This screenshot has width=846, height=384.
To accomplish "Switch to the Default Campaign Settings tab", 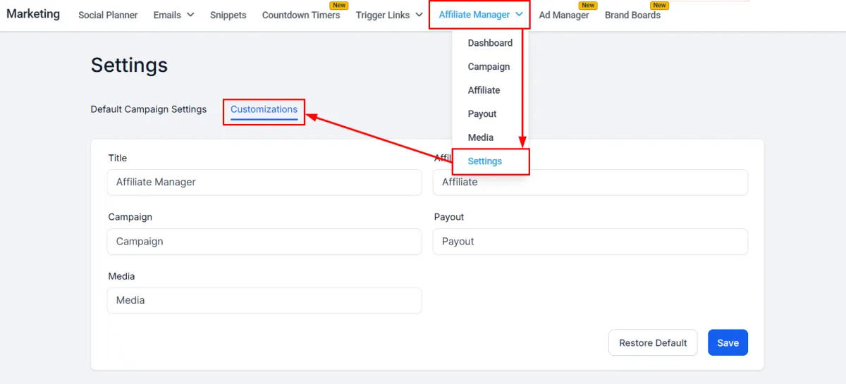I will (149, 109).
